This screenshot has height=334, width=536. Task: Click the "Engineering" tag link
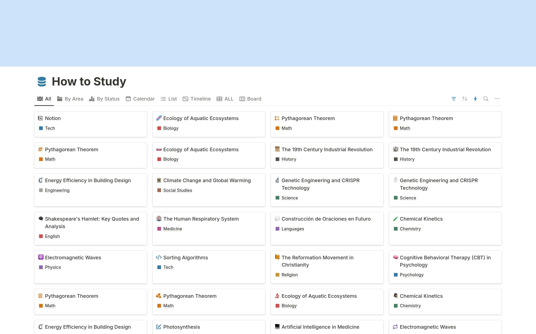(57, 190)
